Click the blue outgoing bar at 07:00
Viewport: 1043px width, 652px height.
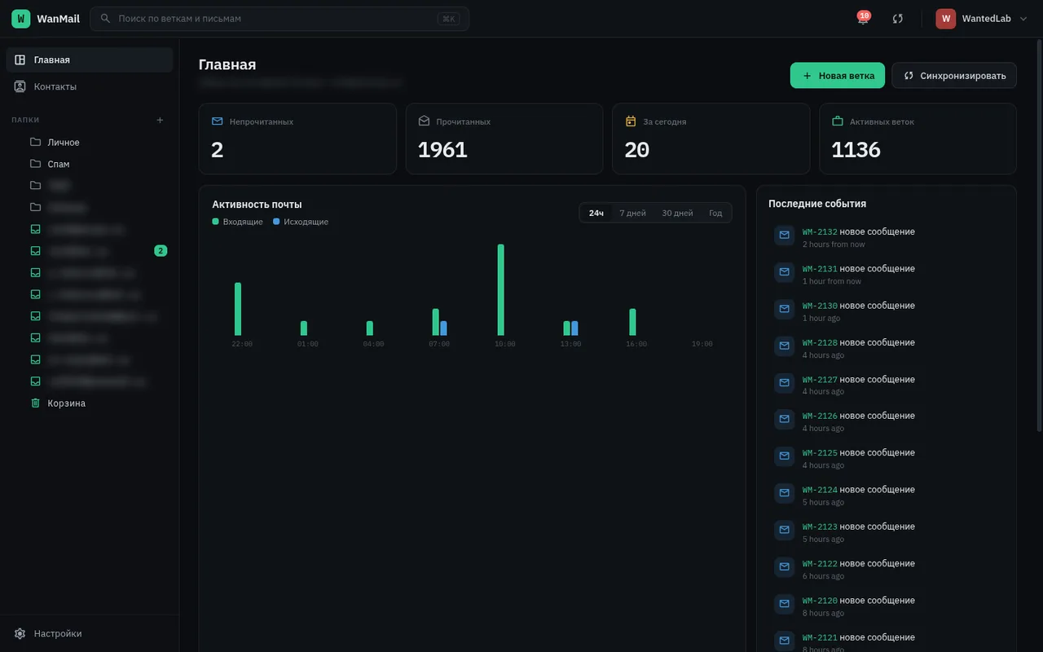click(443, 328)
